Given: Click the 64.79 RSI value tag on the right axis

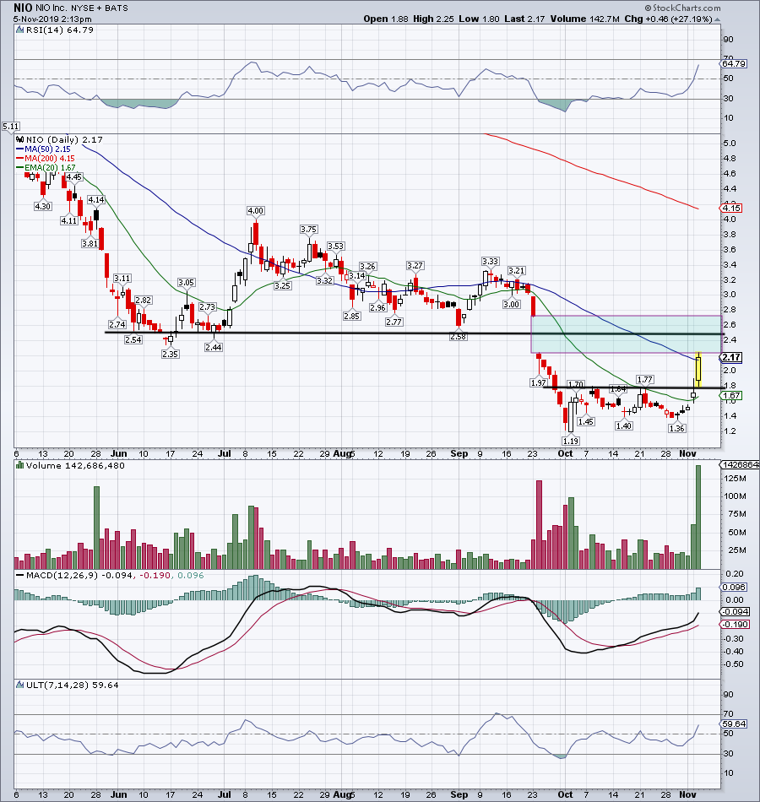Looking at the screenshot, I should pyautogui.click(x=733, y=64).
